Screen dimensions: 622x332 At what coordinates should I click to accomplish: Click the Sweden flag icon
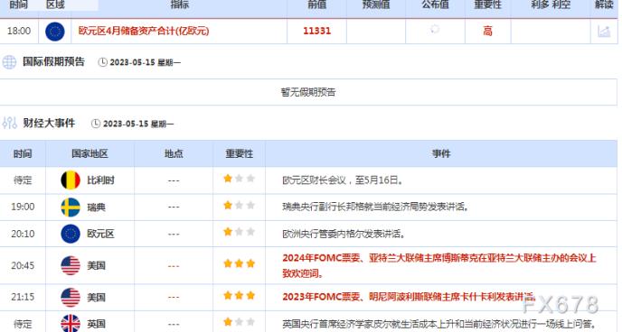[71, 207]
